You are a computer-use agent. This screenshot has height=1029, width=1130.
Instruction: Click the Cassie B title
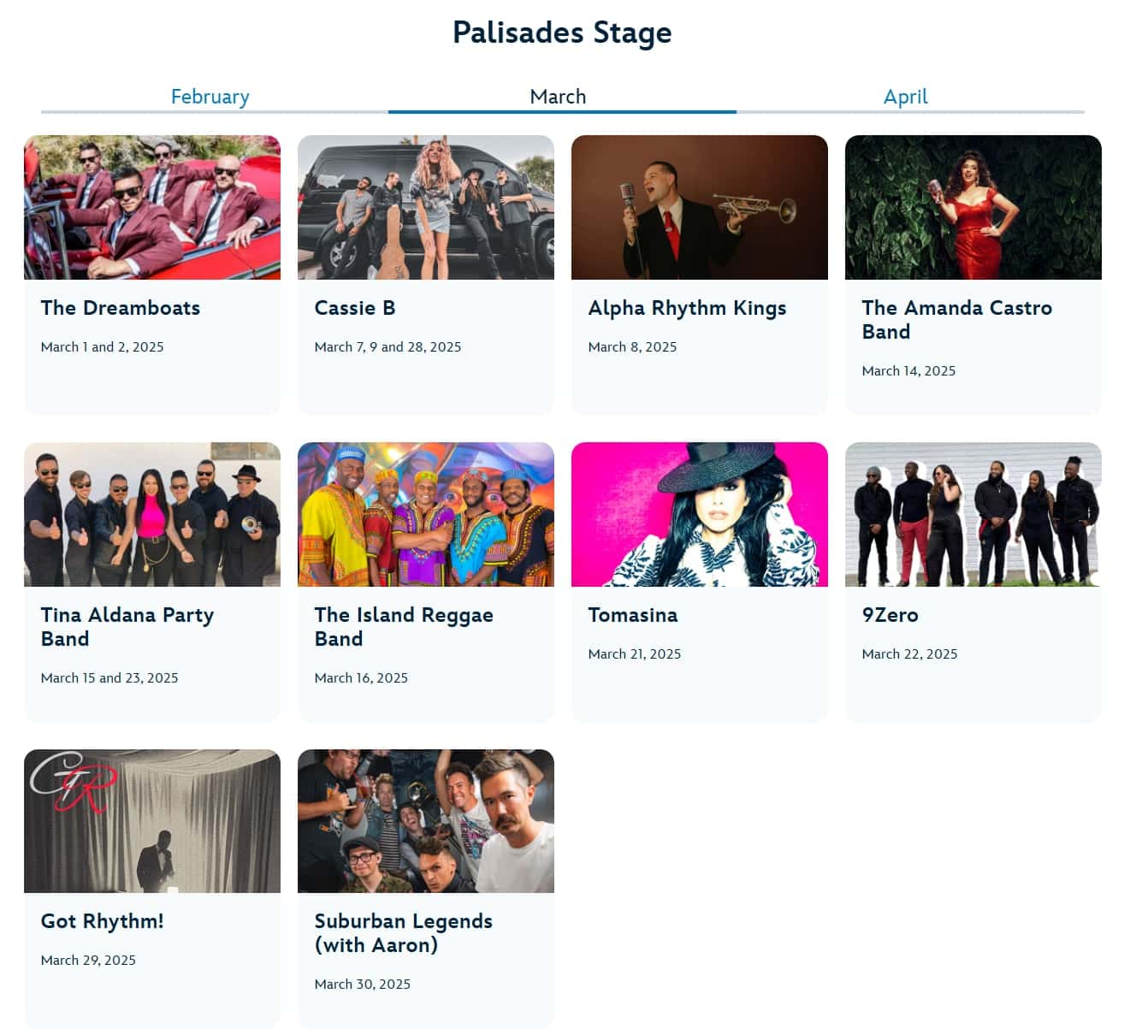pos(355,308)
